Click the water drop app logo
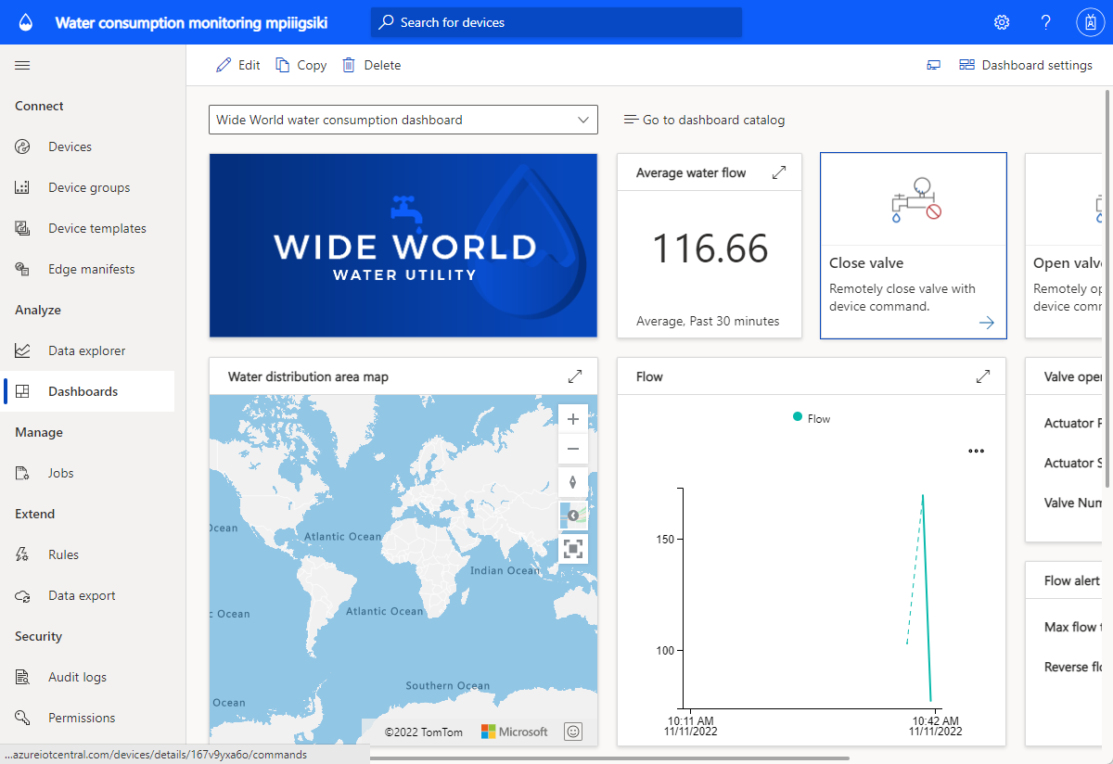This screenshot has width=1113, height=764. pyautogui.click(x=26, y=22)
